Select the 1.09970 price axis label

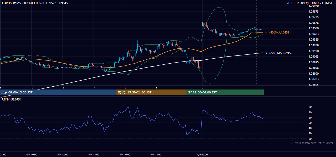(313, 6)
